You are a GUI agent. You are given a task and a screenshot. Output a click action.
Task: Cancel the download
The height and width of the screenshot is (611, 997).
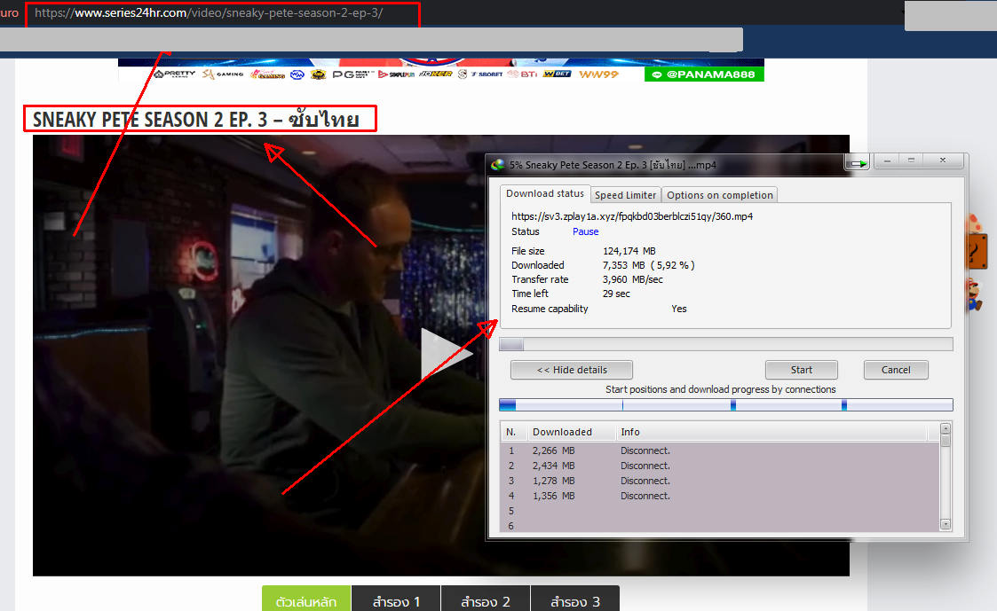click(x=895, y=370)
